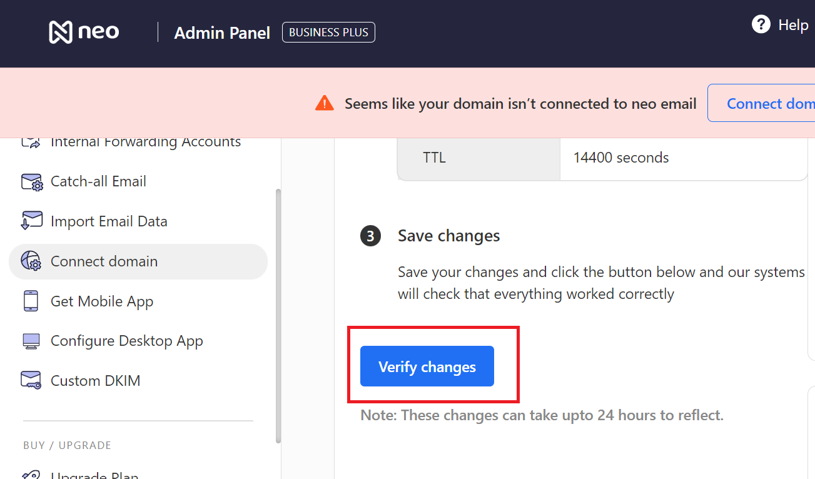Click the neo logo icon
The height and width of the screenshot is (479, 815).
(61, 32)
